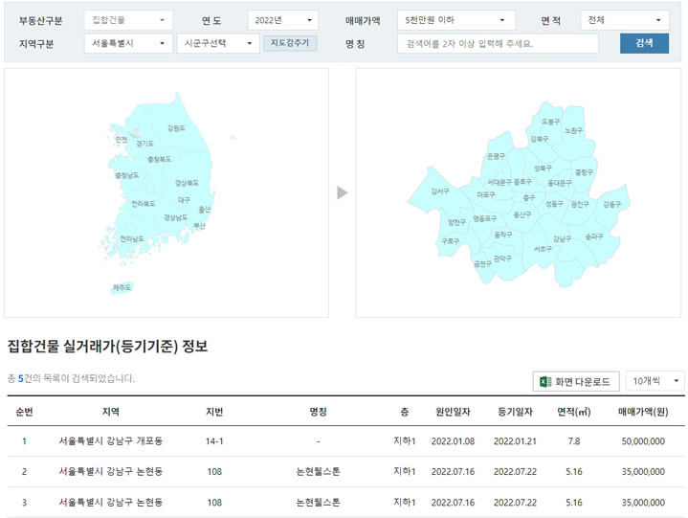Image resolution: width=688 pixels, height=518 pixels.
Task: Select 마포구 on the Seoul map
Action: (486, 194)
